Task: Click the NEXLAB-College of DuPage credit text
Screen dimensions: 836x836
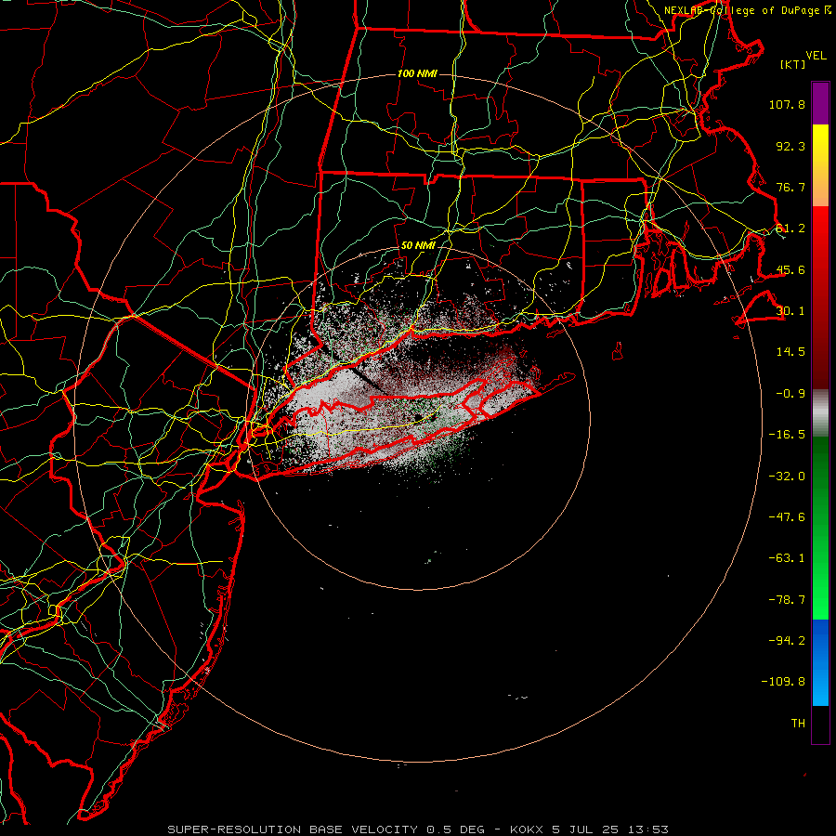Action: pyautogui.click(x=748, y=10)
